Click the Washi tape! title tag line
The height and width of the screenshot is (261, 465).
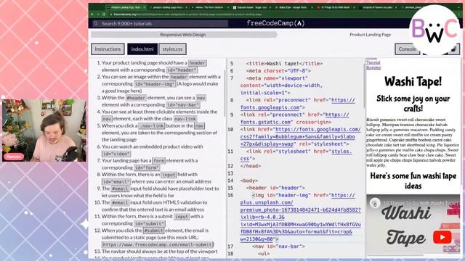(x=284, y=63)
